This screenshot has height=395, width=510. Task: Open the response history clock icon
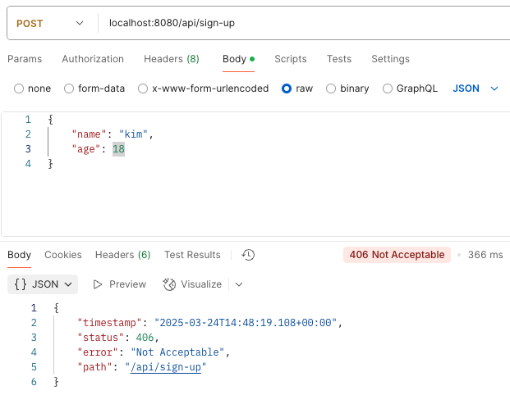click(x=249, y=255)
